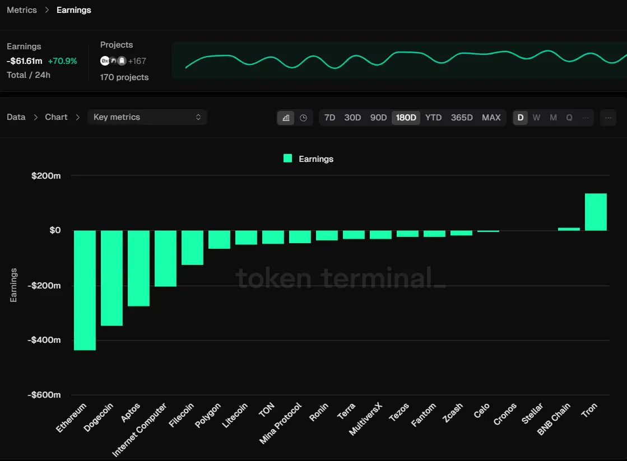
Task: Click the $200m y-axis label
Action: [x=46, y=175]
